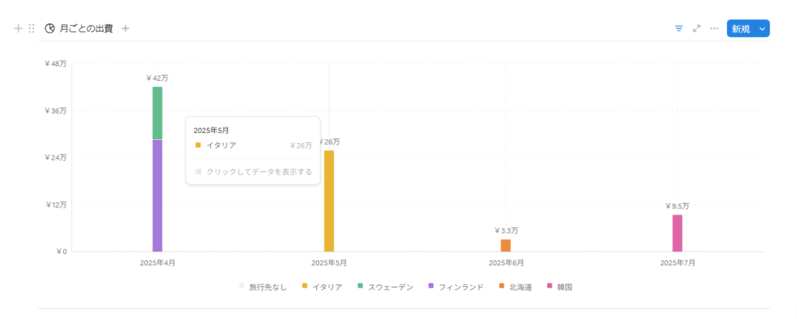Add a new view with plus after title
Image resolution: width=797 pixels, height=319 pixels.
[x=125, y=29]
